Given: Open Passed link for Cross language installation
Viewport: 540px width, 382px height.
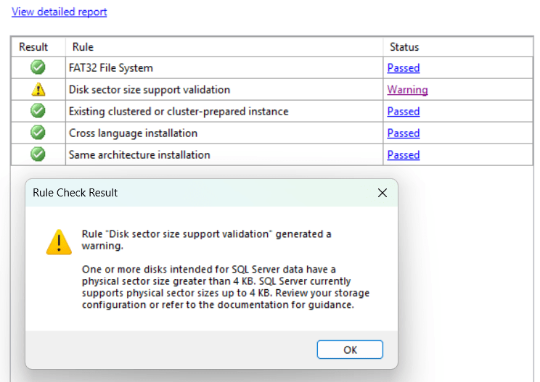Looking at the screenshot, I should [404, 133].
